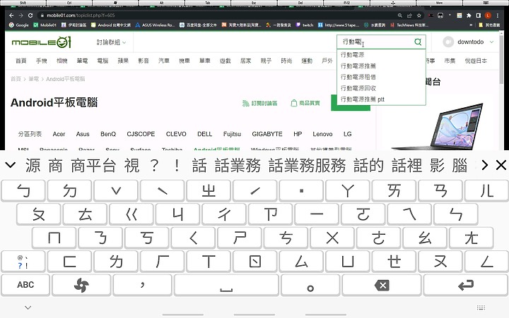Tap the virtual Windows key in top bar
This screenshot has width=509, height=318.
115,3
